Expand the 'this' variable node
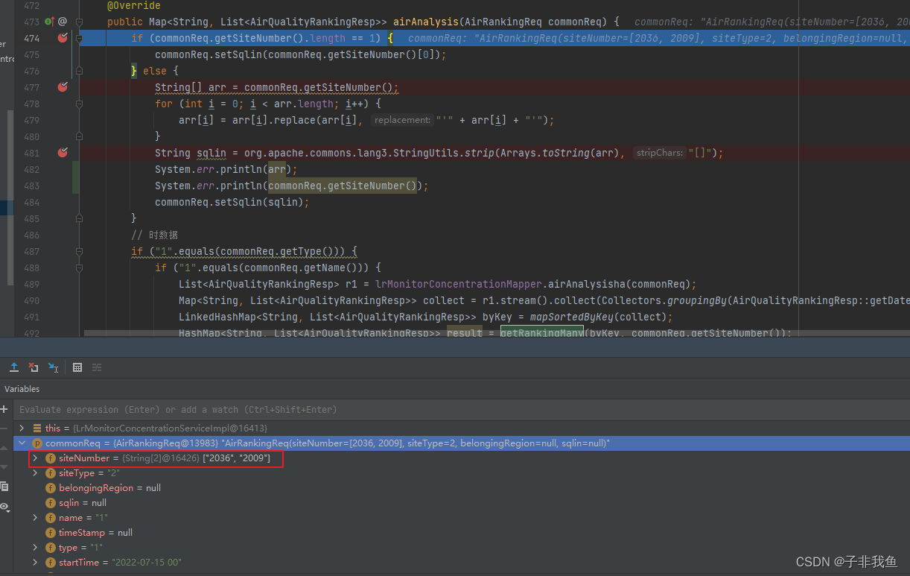 click(x=22, y=428)
